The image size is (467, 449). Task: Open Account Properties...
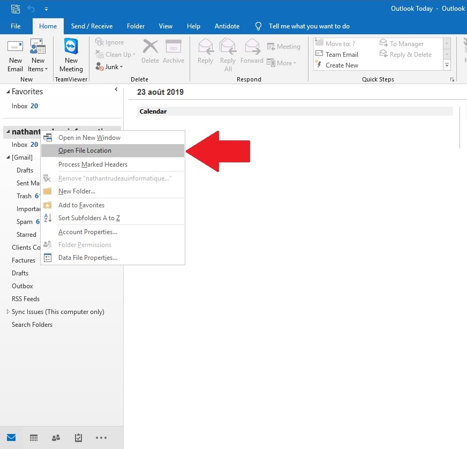(x=112, y=232)
